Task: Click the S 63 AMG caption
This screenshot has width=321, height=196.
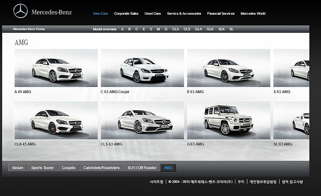Action: coord(282,92)
